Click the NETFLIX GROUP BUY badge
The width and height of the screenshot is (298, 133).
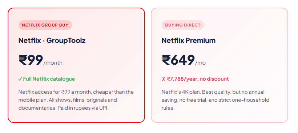click(45, 25)
